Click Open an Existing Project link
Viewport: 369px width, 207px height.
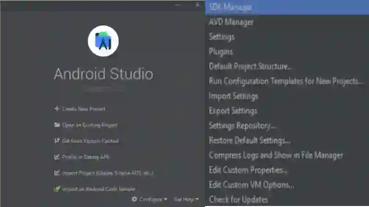89,125
